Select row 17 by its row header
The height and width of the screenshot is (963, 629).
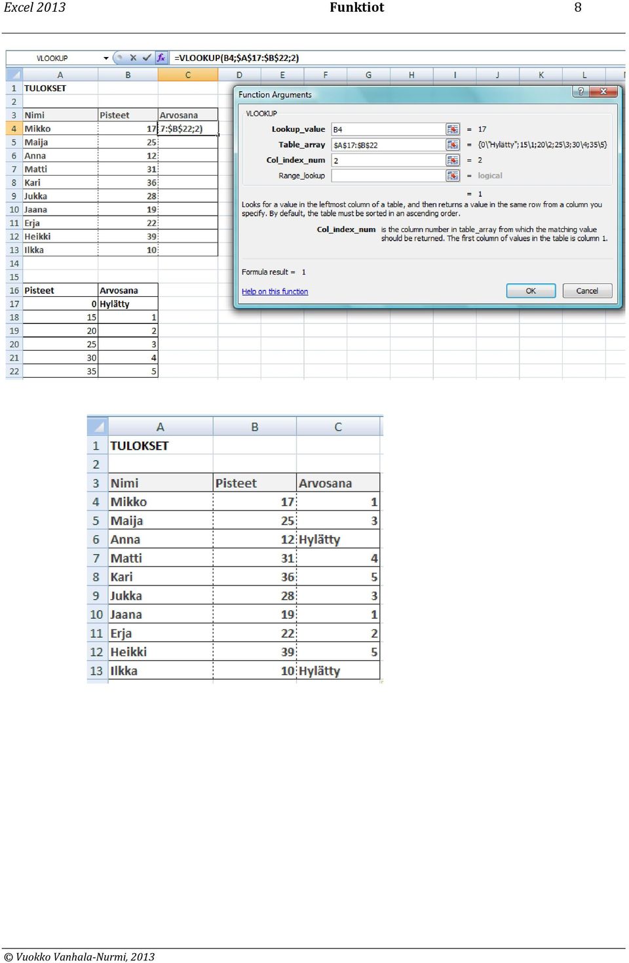(14, 304)
